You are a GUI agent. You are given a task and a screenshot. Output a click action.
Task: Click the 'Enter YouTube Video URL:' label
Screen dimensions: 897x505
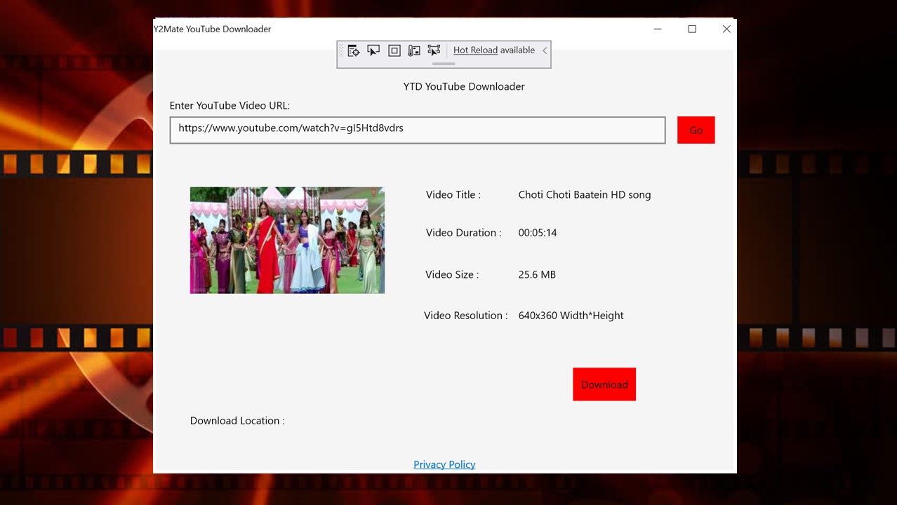(x=230, y=106)
